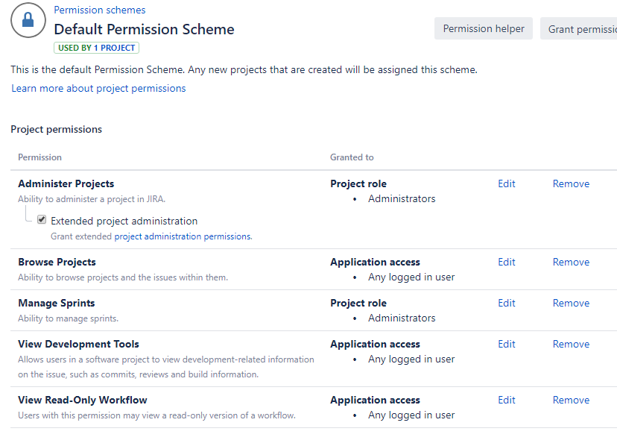
Task: Edit the View Read-Only Workflow permission
Action: pos(507,401)
